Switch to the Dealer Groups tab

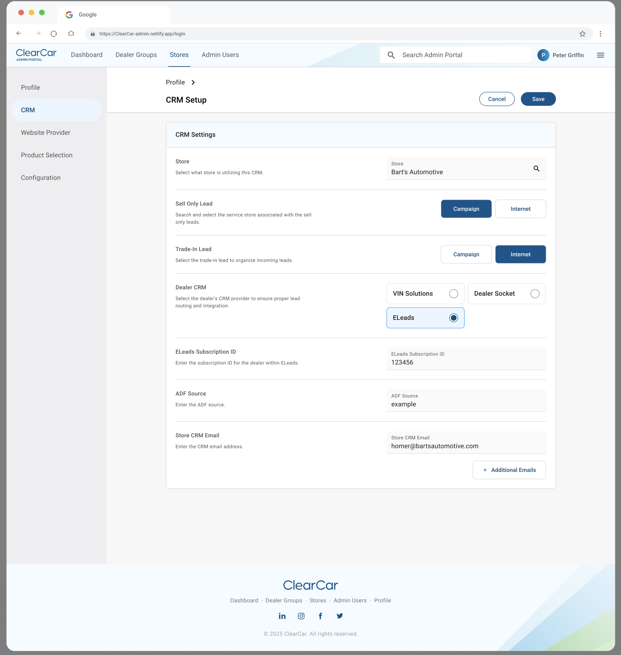click(136, 55)
